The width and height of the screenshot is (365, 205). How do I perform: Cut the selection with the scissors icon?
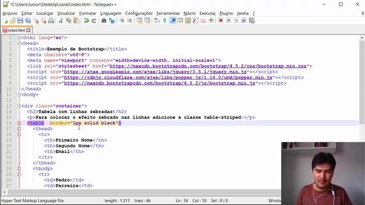tap(61, 20)
